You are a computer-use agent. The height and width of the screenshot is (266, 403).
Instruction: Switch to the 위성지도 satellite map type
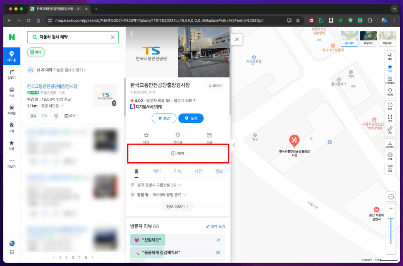[x=368, y=38]
